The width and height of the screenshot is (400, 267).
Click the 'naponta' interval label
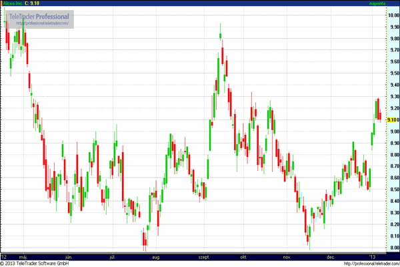point(377,3)
